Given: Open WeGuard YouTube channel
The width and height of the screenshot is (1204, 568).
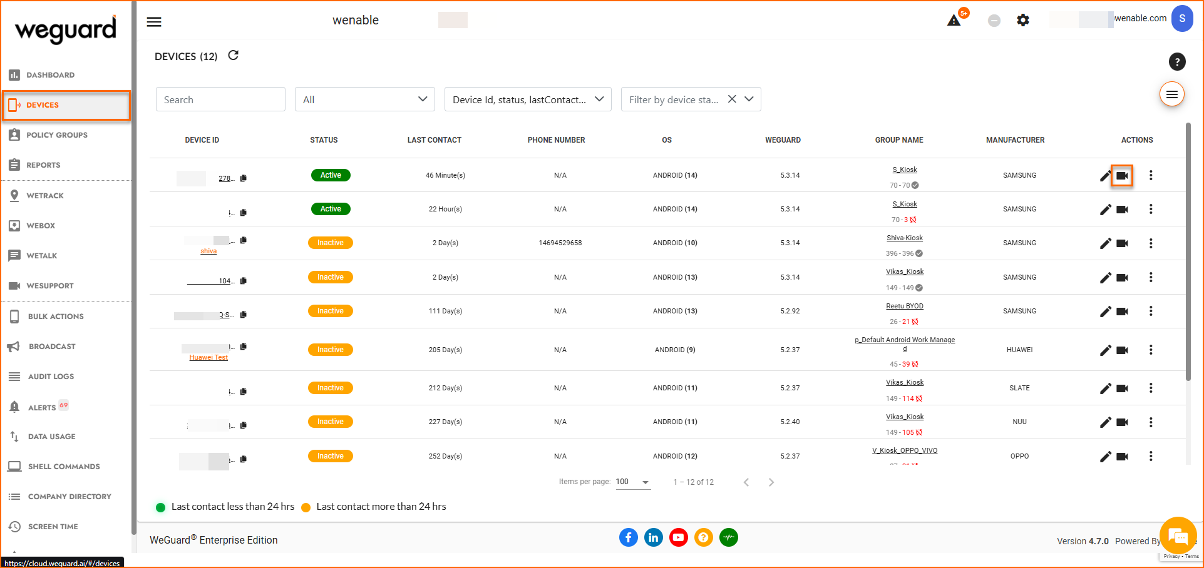Looking at the screenshot, I should click(679, 537).
